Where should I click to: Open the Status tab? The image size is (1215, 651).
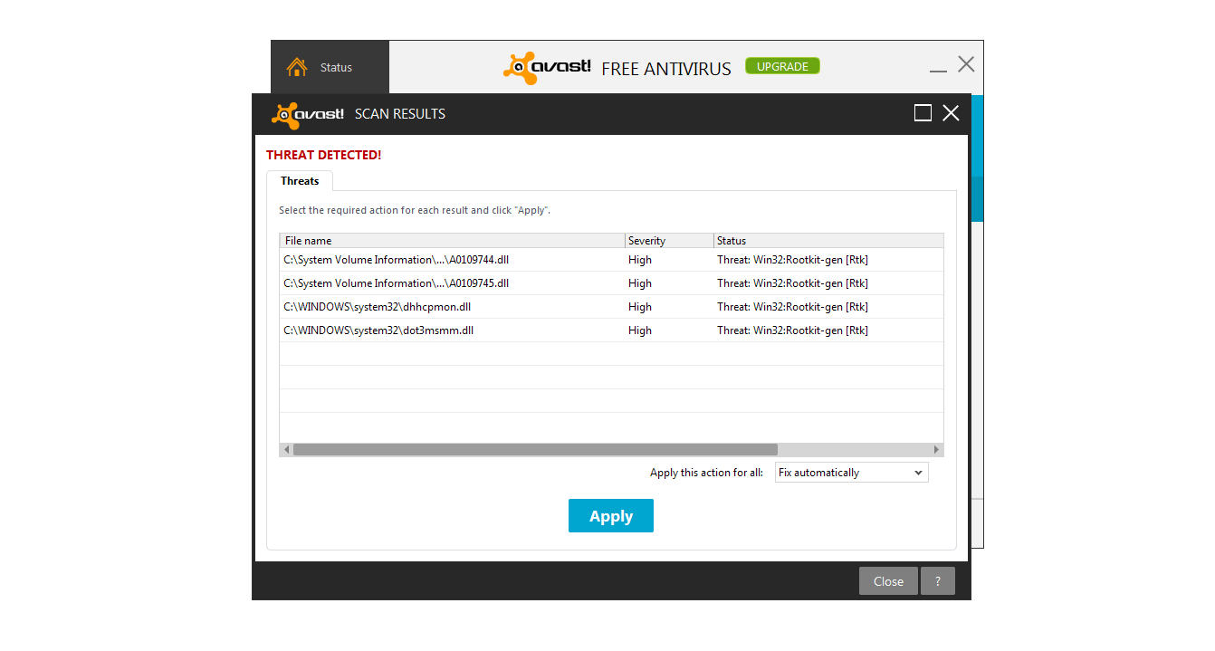pyautogui.click(x=330, y=67)
